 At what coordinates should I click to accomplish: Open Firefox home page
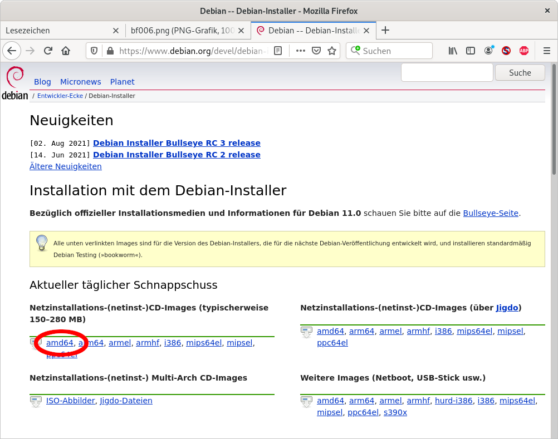coord(66,51)
